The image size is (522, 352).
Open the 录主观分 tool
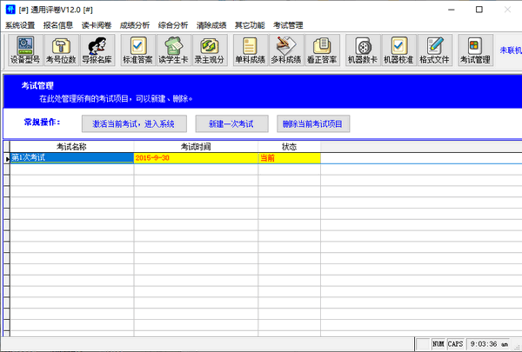(x=209, y=50)
